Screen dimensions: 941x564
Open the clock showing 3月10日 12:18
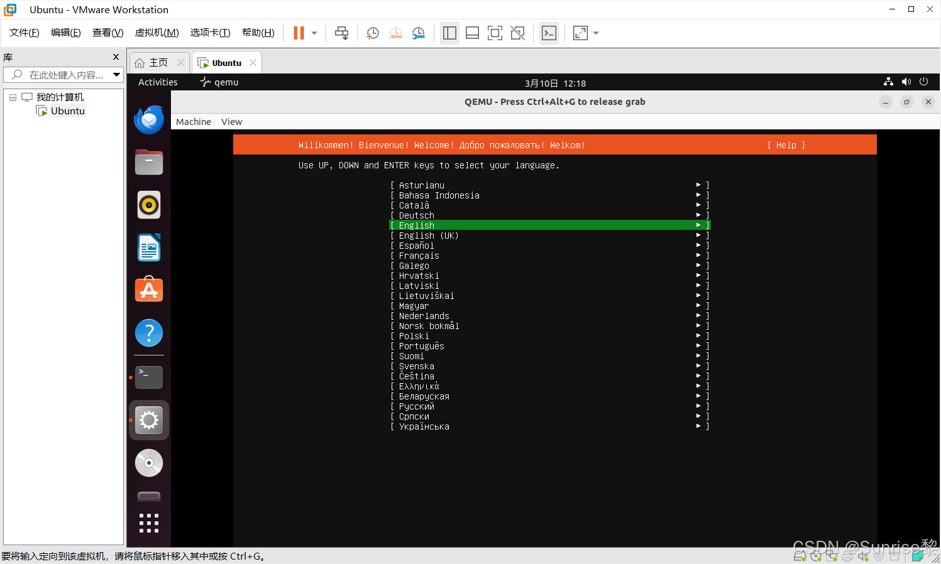556,83
